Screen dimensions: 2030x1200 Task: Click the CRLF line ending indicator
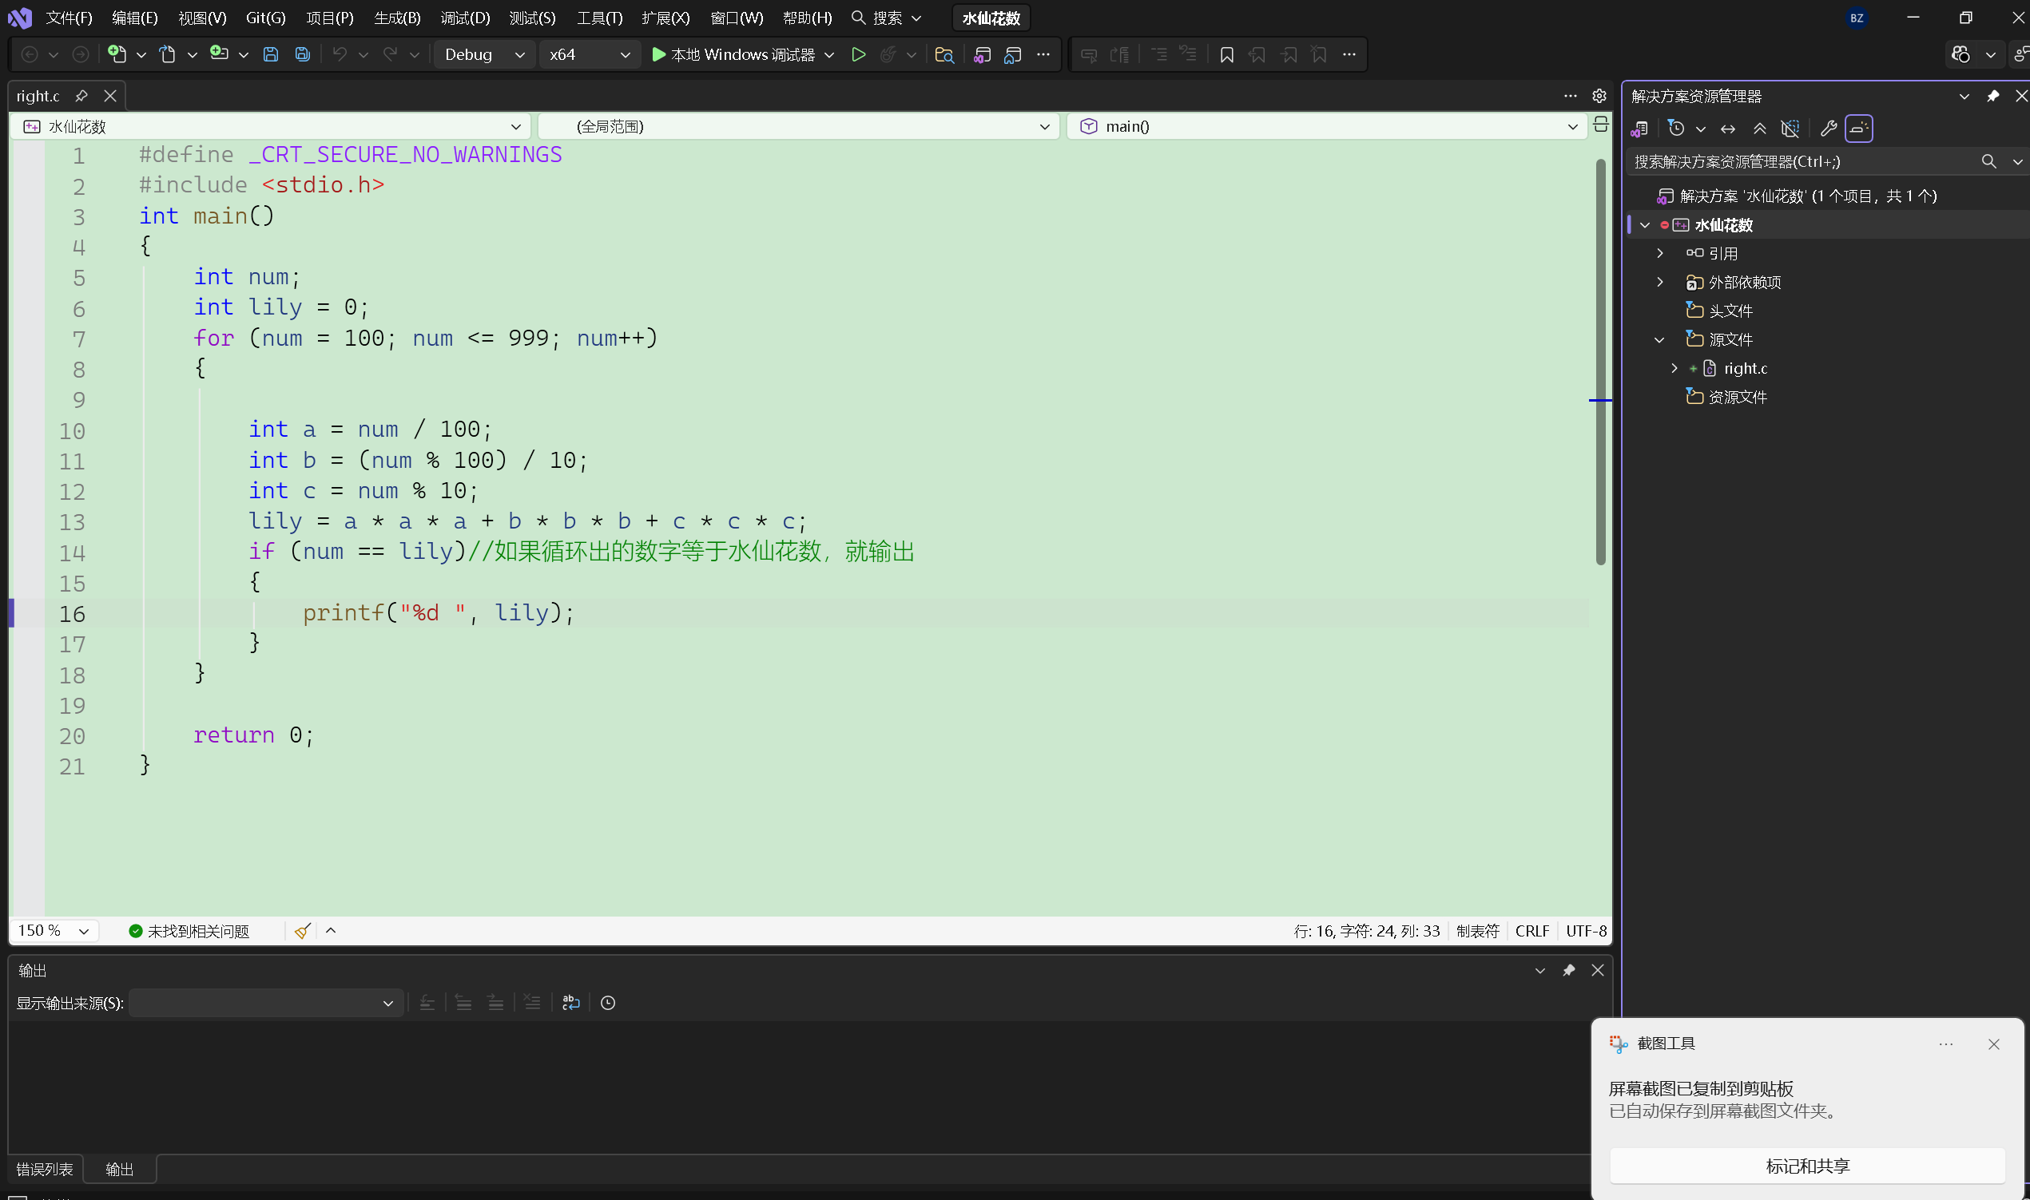coord(1531,931)
